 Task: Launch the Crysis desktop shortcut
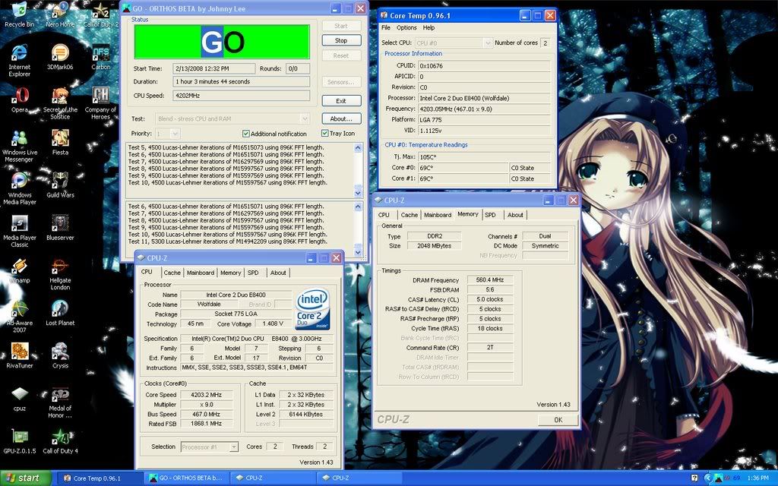point(59,352)
